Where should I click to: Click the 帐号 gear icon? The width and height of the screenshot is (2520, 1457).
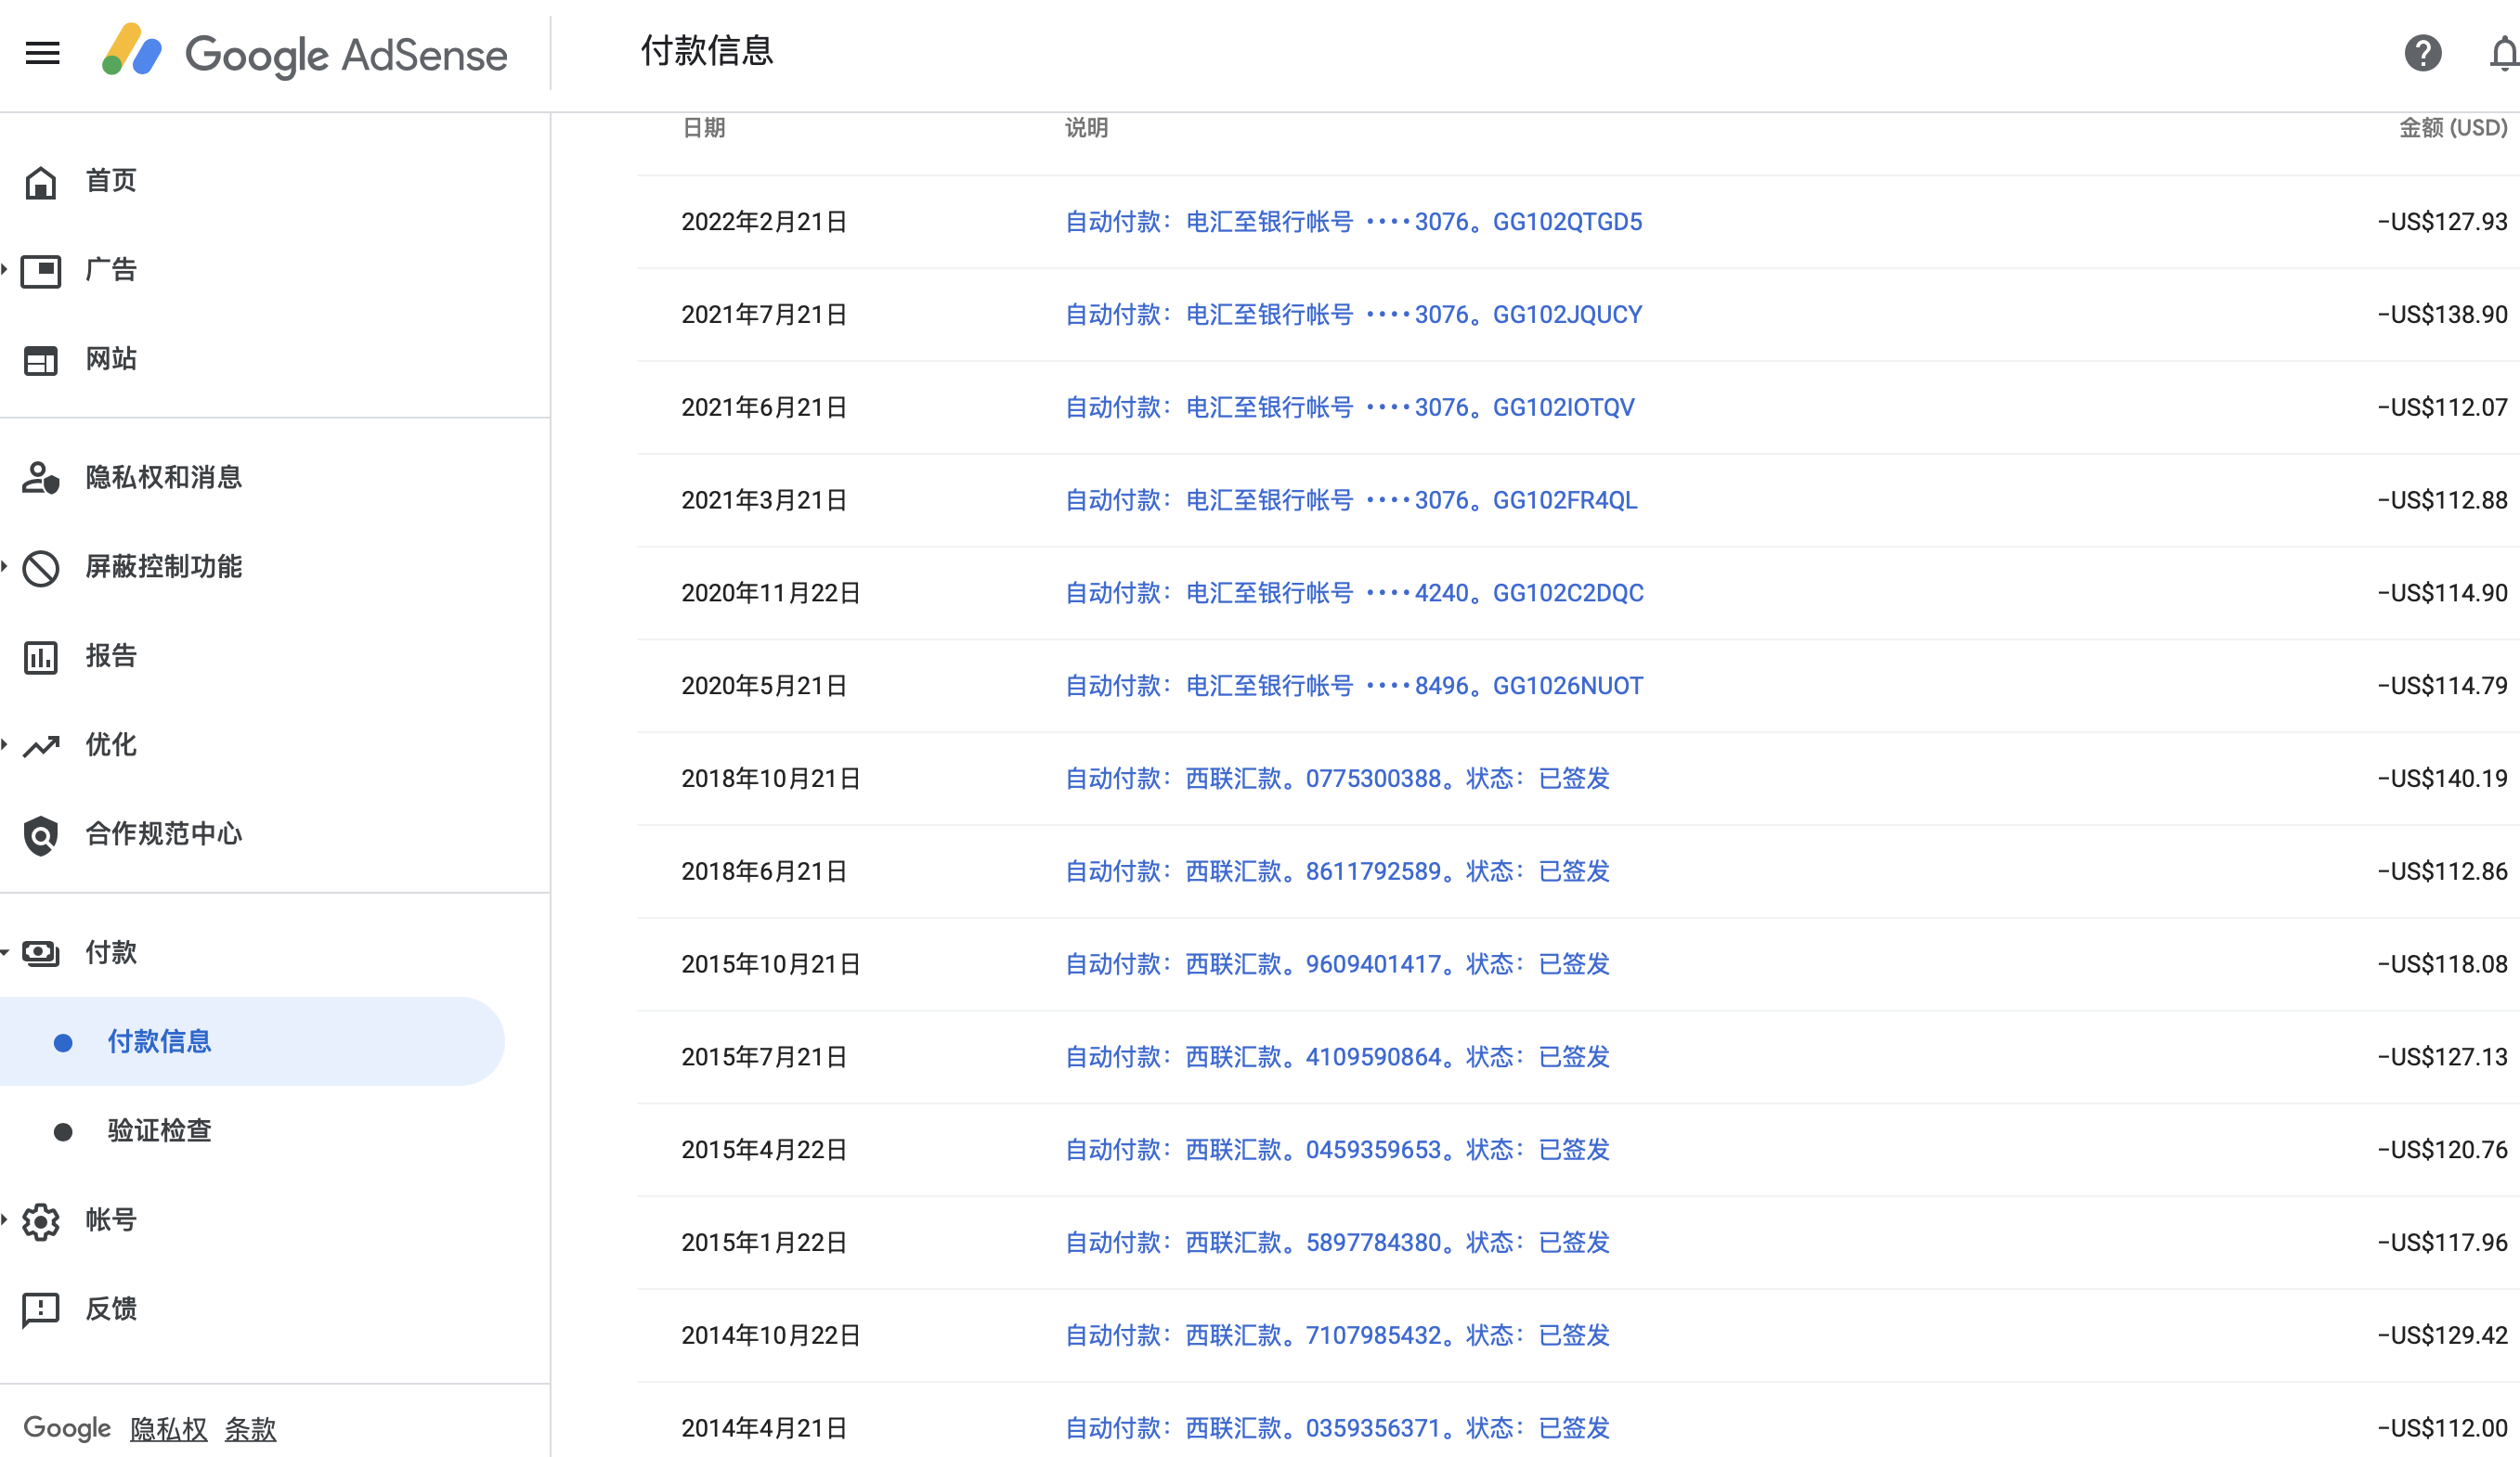[41, 1221]
